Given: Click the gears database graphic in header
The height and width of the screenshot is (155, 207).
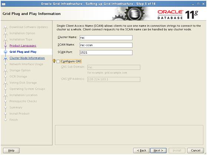Looking at the screenshot, I should (x=130, y=14).
